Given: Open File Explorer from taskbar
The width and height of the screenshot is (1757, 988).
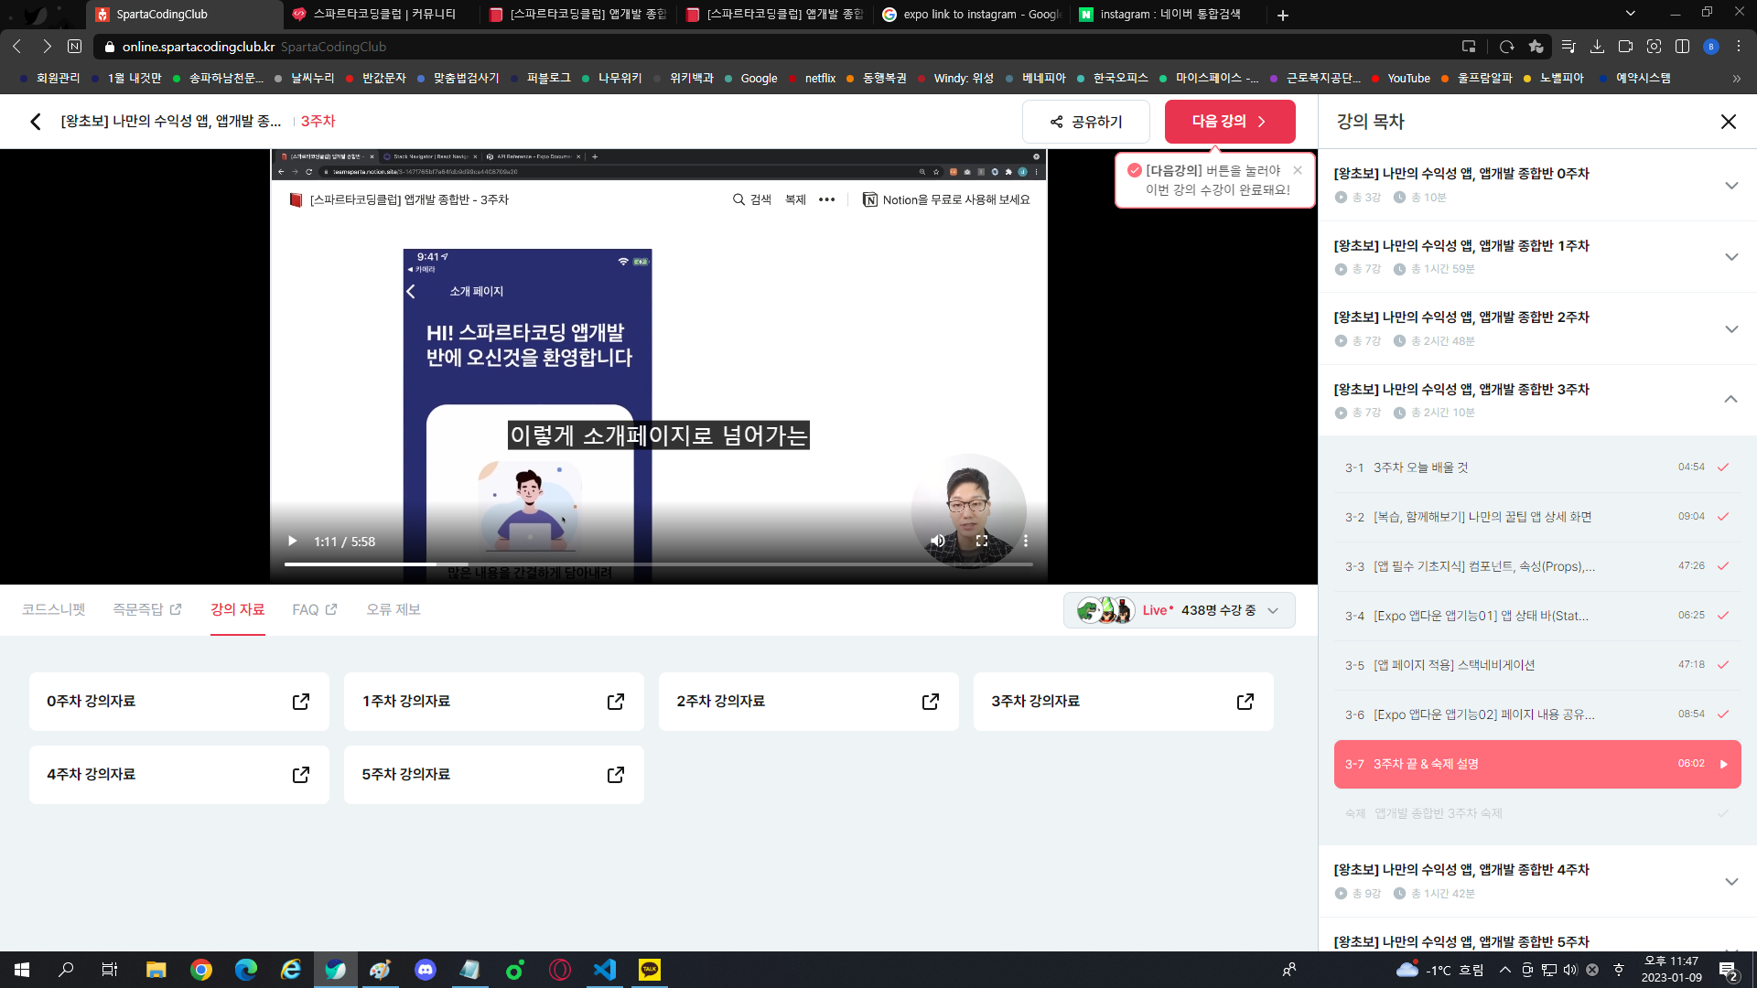Looking at the screenshot, I should (x=156, y=970).
